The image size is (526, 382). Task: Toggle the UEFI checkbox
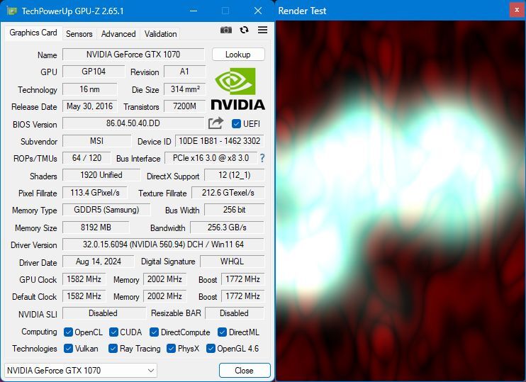click(x=236, y=124)
